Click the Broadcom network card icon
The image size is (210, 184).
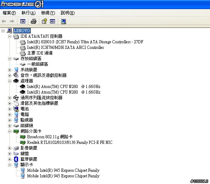point(23,137)
